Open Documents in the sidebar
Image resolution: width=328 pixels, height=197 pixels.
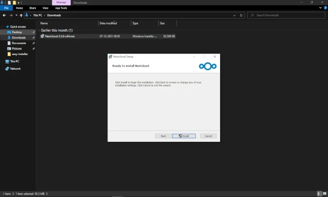point(19,43)
